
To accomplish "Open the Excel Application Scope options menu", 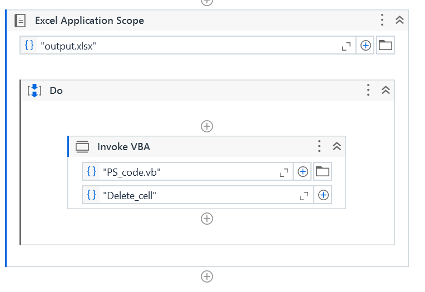I will pyautogui.click(x=382, y=21).
